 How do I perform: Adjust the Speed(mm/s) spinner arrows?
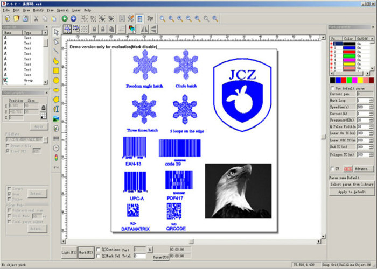pyautogui.click(x=371, y=107)
